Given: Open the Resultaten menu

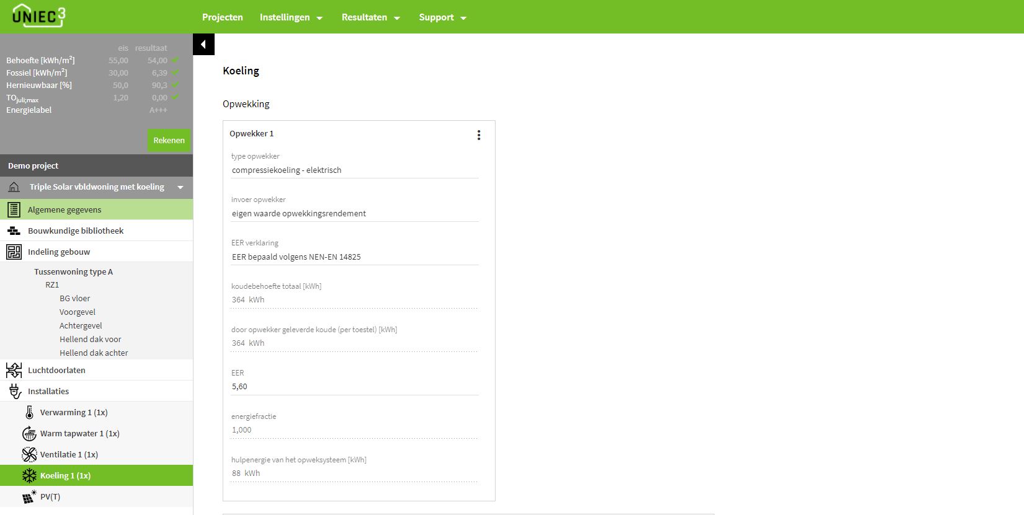Looking at the screenshot, I should click(x=370, y=17).
